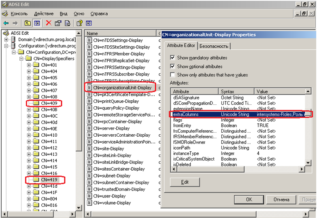Click the Name column header

tap(121, 33)
